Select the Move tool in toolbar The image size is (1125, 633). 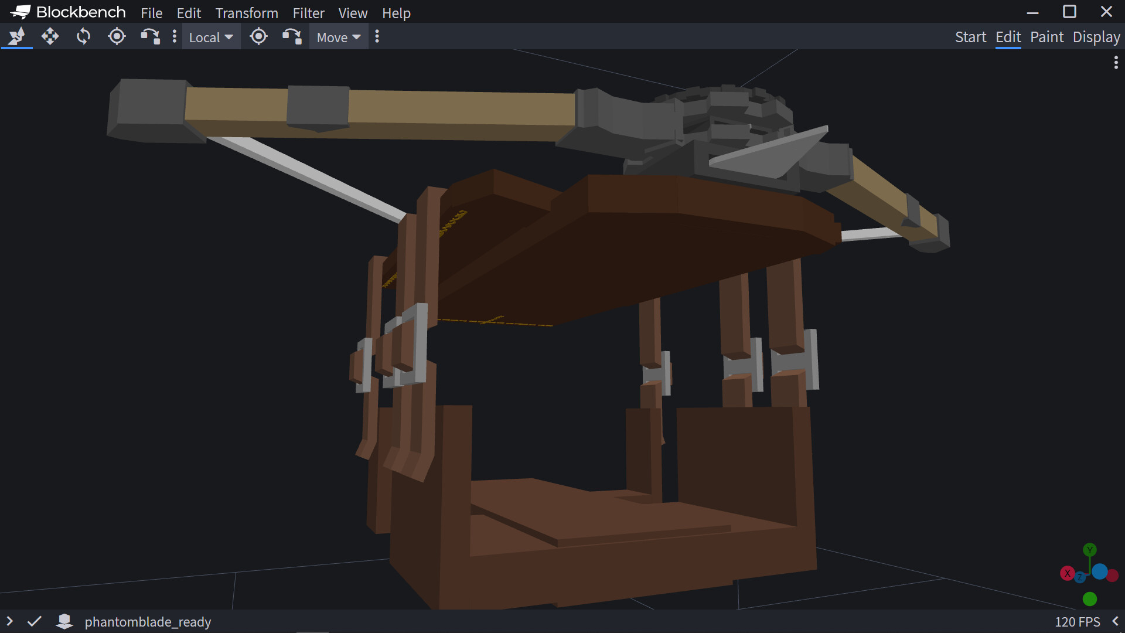pyautogui.click(x=17, y=37)
